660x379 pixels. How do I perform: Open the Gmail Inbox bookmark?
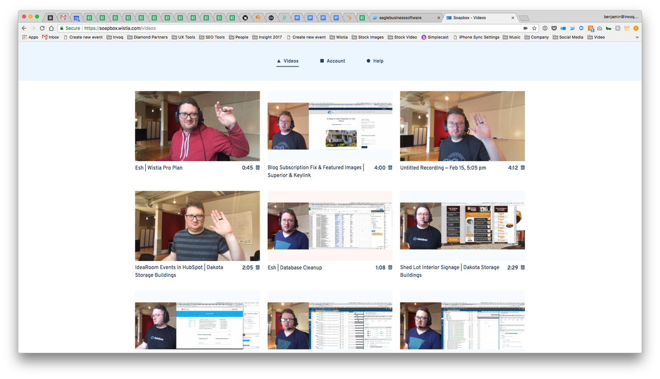pyautogui.click(x=51, y=37)
